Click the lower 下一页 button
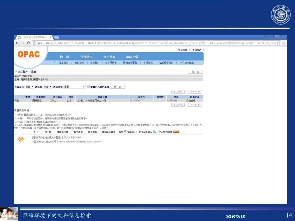Image resolution: width=295 pixels, height=221 pixels. pos(194,105)
